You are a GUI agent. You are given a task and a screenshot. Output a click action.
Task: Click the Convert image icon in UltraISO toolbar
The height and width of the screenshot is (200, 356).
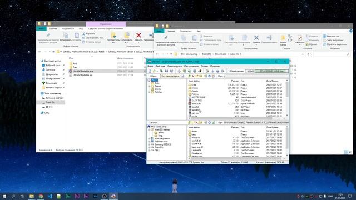(x=189, y=71)
